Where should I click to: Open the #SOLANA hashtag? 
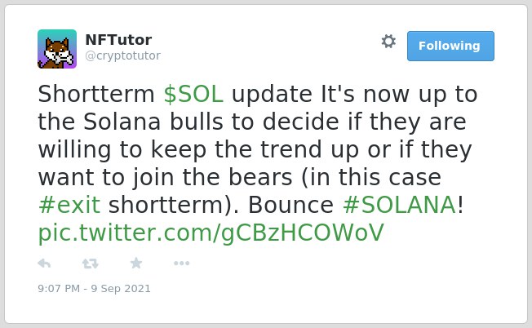399,205
